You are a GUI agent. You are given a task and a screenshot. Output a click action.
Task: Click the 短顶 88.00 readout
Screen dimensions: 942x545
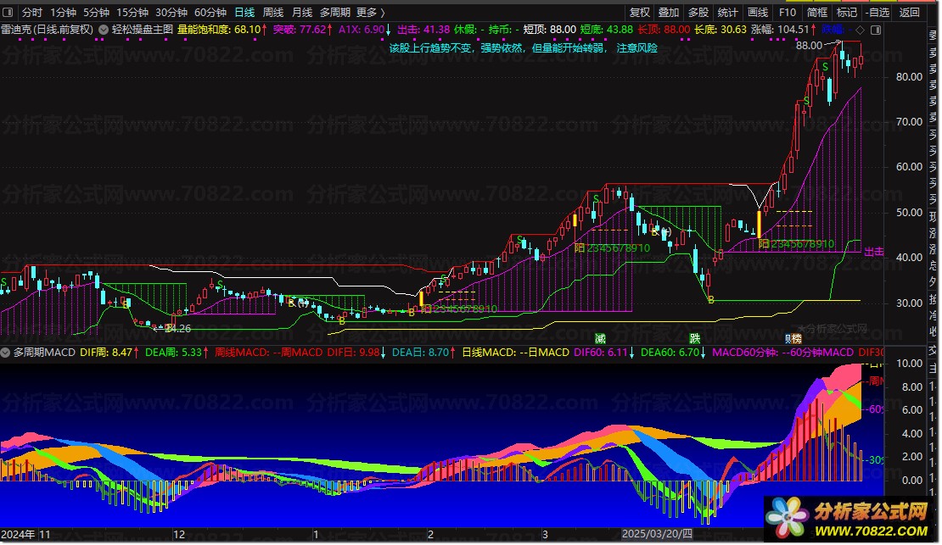click(549, 29)
